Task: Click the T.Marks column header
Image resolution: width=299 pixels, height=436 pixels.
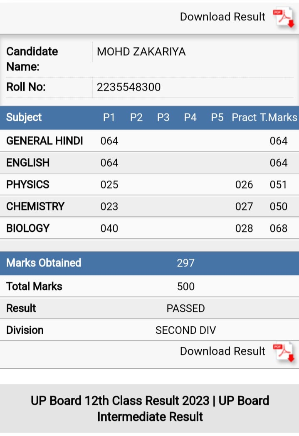Action: (279, 118)
